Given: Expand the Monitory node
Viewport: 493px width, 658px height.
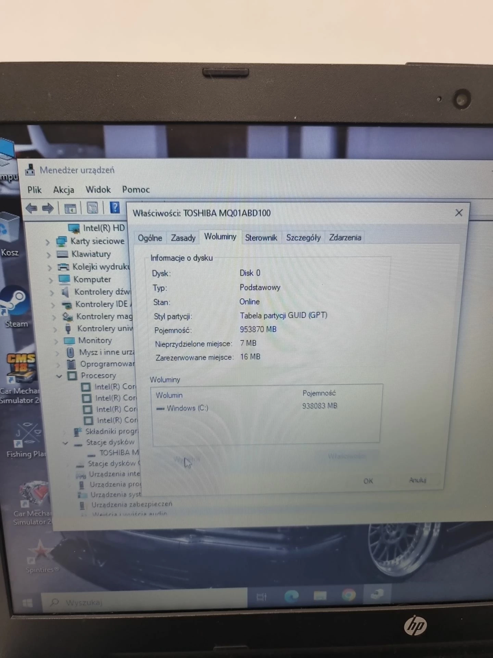Looking at the screenshot, I should [56, 341].
